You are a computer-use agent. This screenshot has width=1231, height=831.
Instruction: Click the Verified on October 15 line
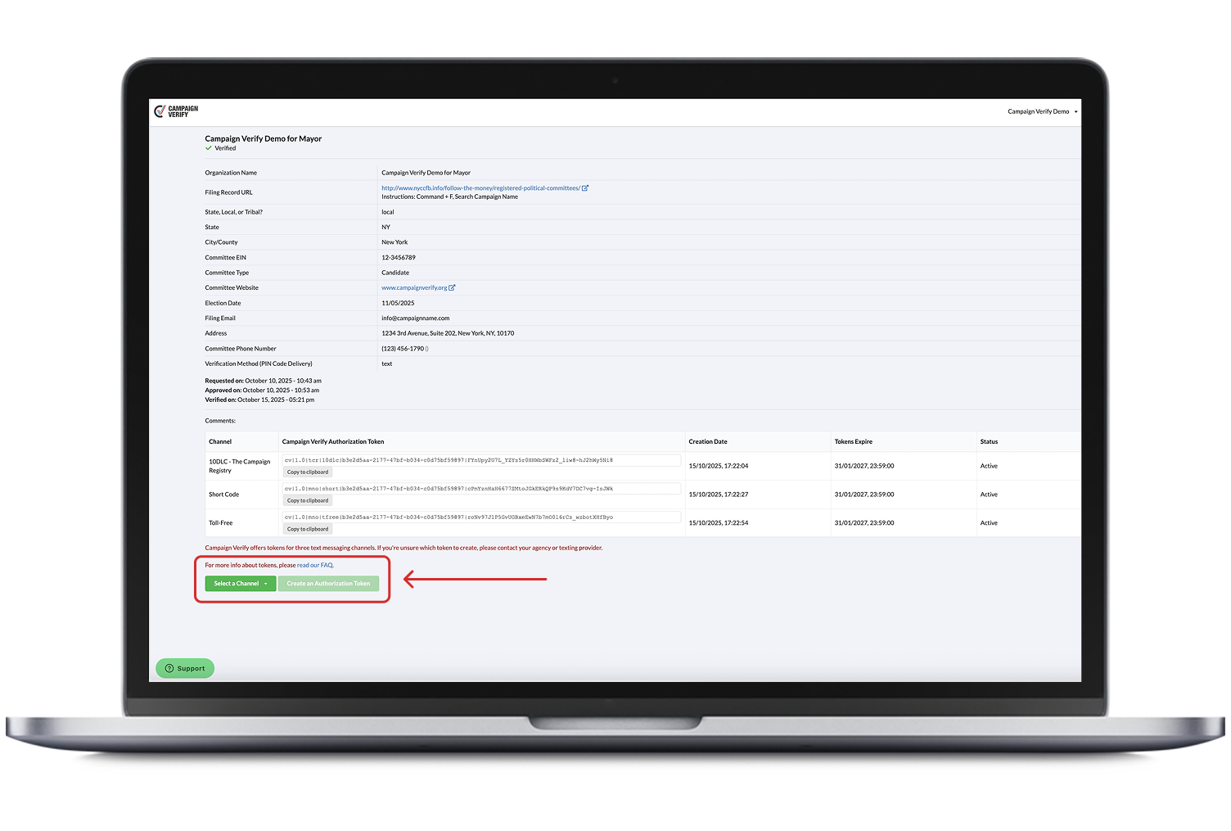tap(259, 400)
